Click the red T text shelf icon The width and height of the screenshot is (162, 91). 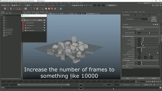click(14, 9)
